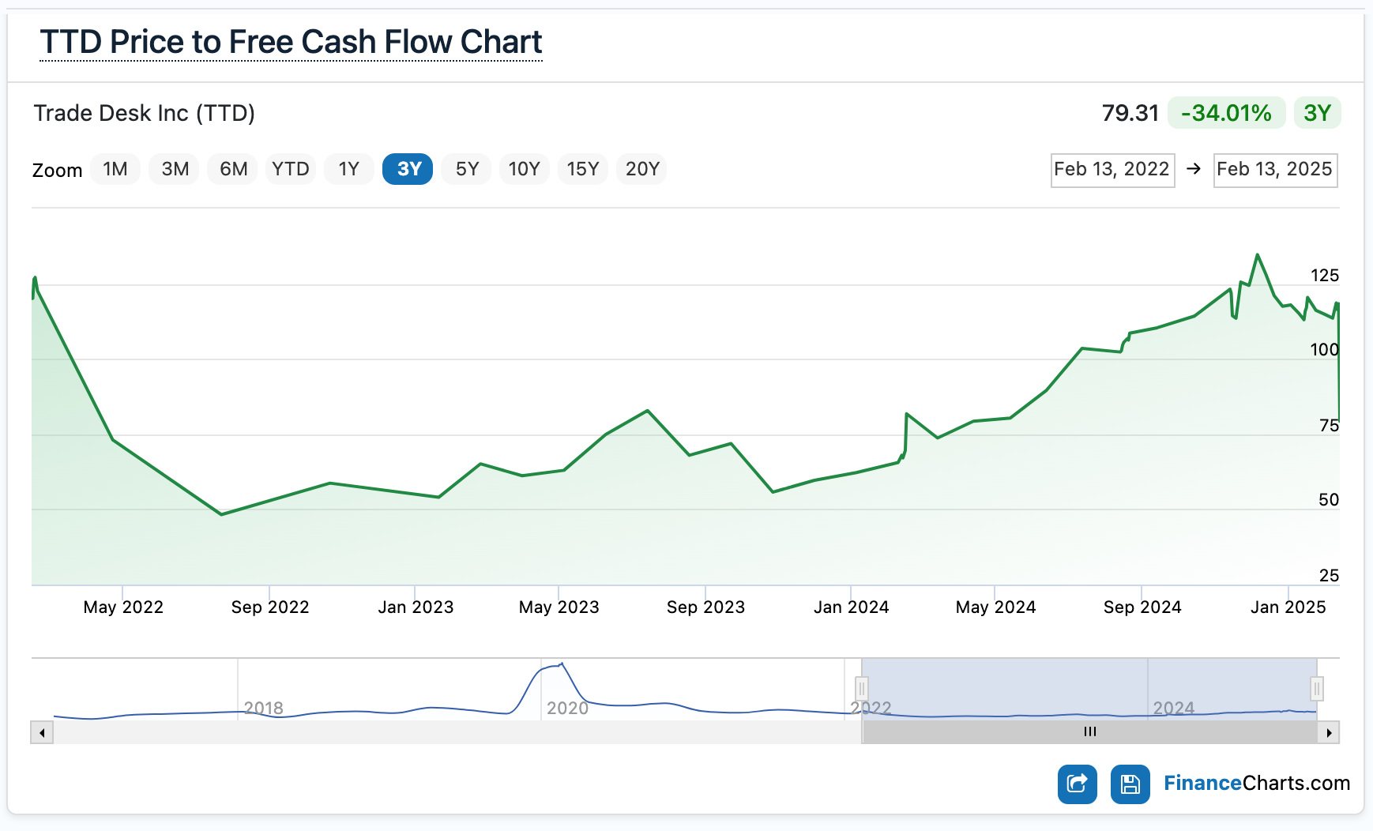Switch the chart to 6M zoom
This screenshot has width=1373, height=831.
pyautogui.click(x=233, y=169)
